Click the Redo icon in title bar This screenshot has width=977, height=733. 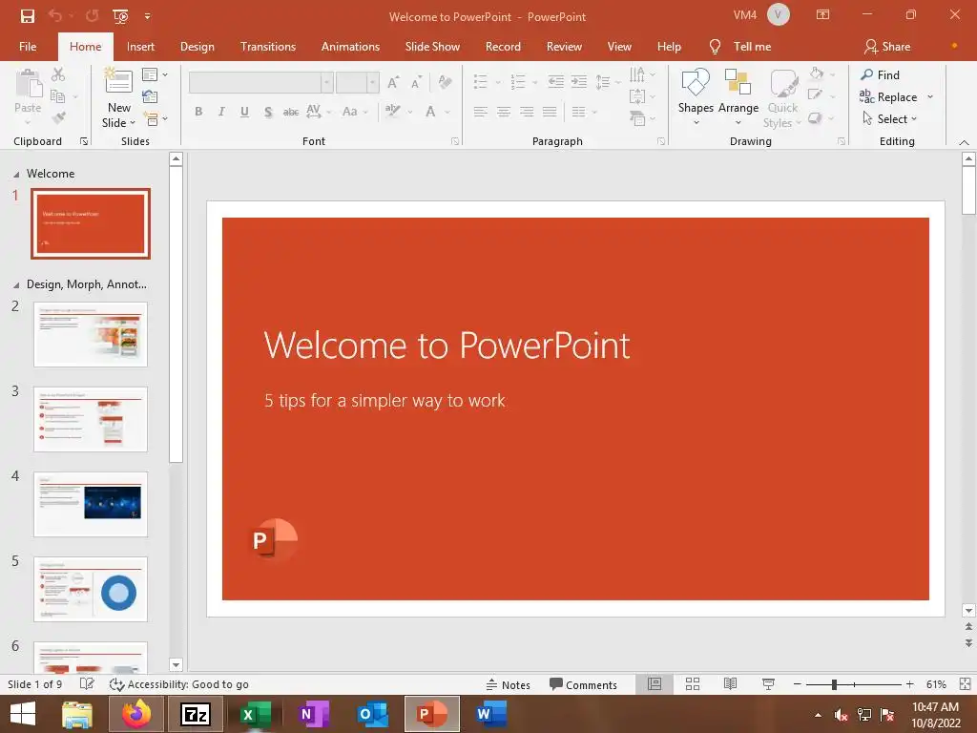92,16
